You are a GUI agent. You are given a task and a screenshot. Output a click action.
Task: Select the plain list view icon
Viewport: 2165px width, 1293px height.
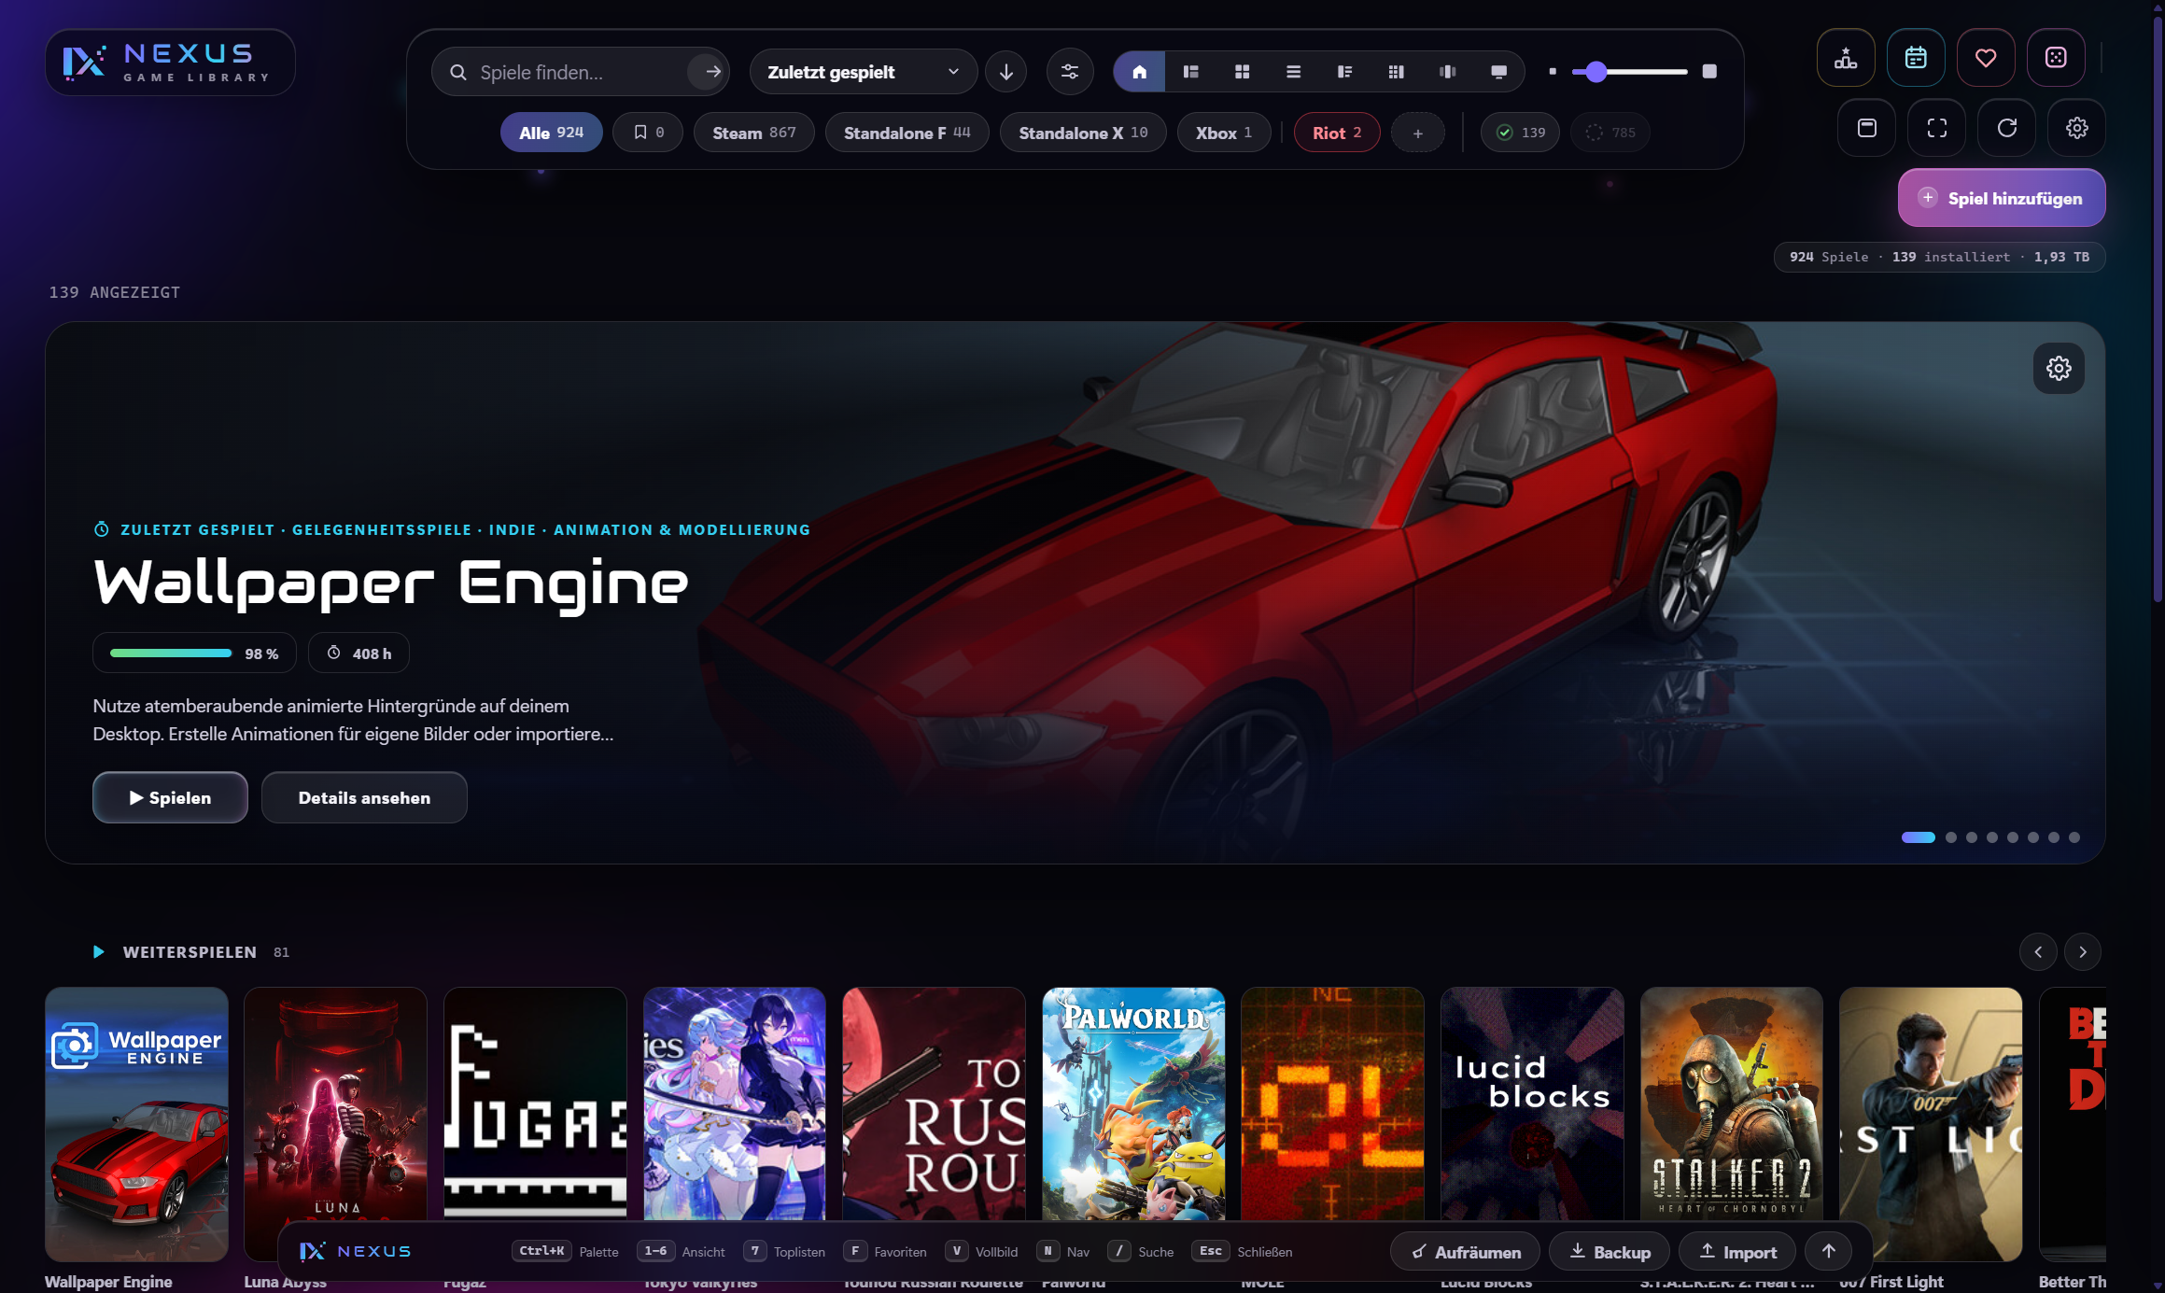click(x=1293, y=72)
